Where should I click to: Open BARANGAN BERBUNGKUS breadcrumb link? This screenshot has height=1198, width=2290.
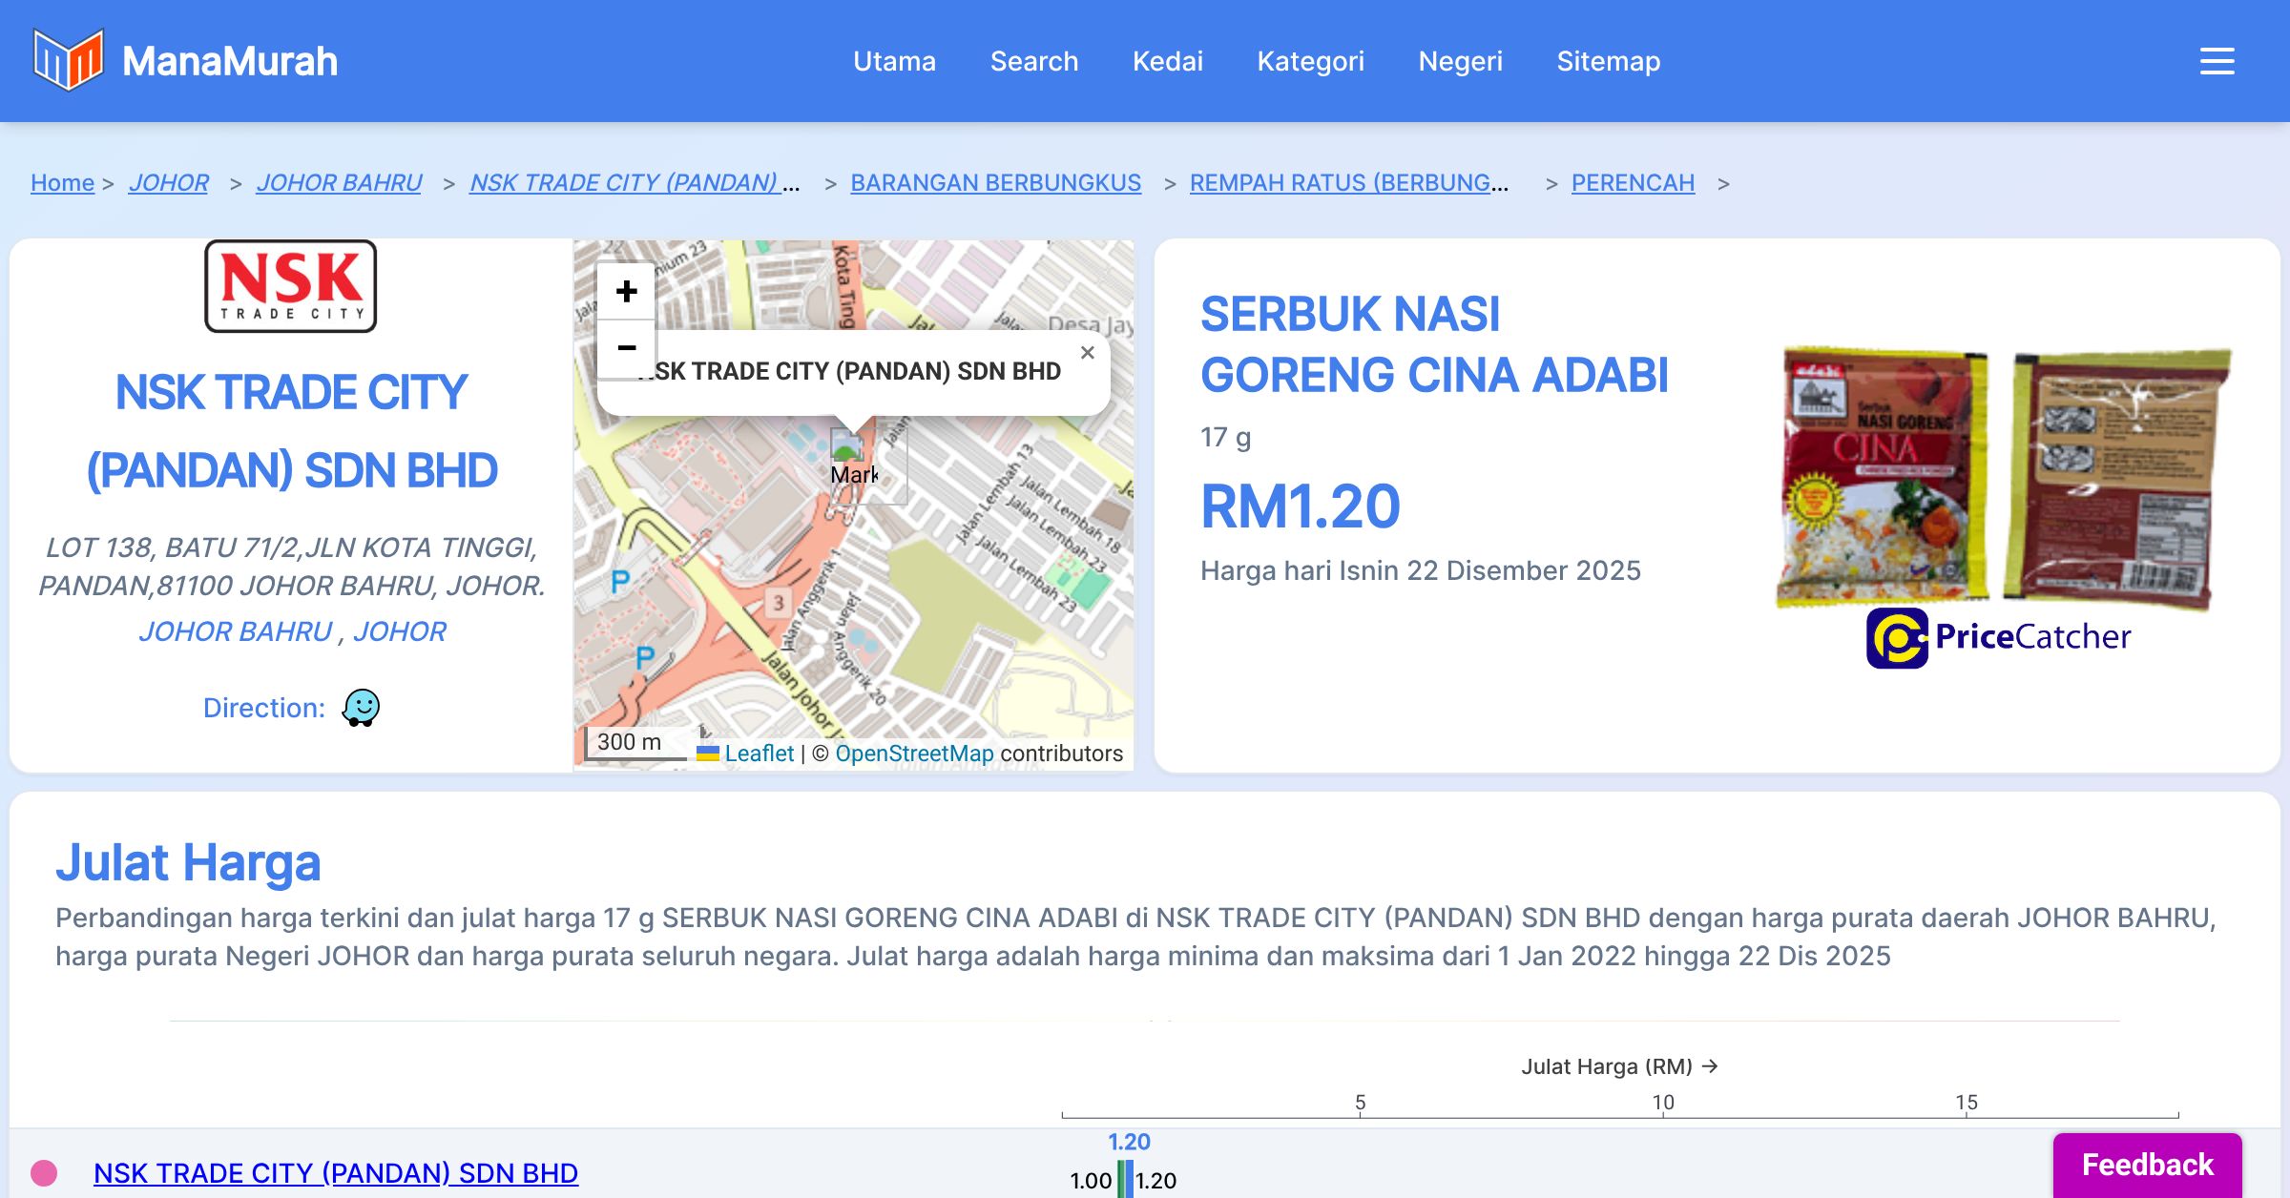(995, 182)
